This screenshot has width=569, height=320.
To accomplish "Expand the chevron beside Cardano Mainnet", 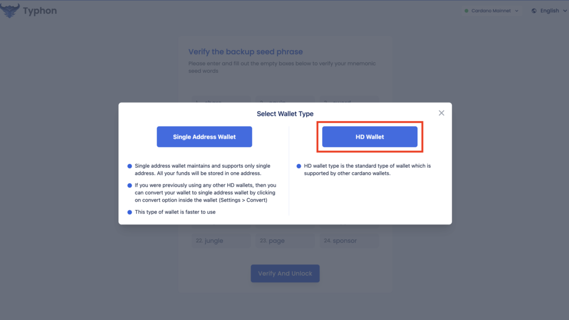I will click(x=516, y=11).
